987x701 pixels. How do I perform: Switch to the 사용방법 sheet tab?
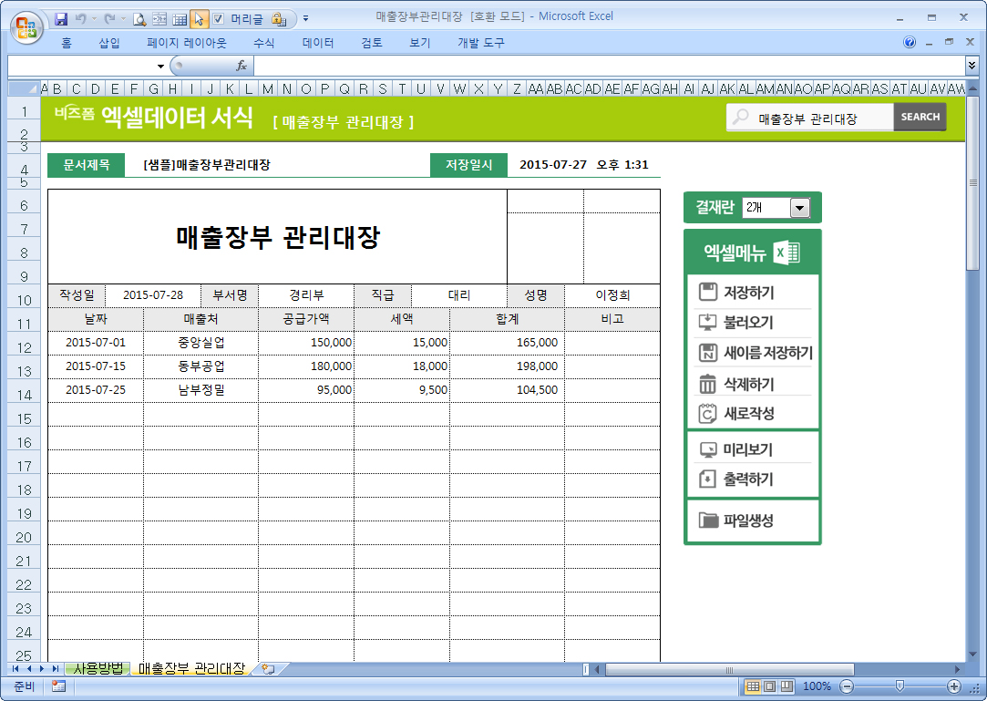pyautogui.click(x=98, y=669)
